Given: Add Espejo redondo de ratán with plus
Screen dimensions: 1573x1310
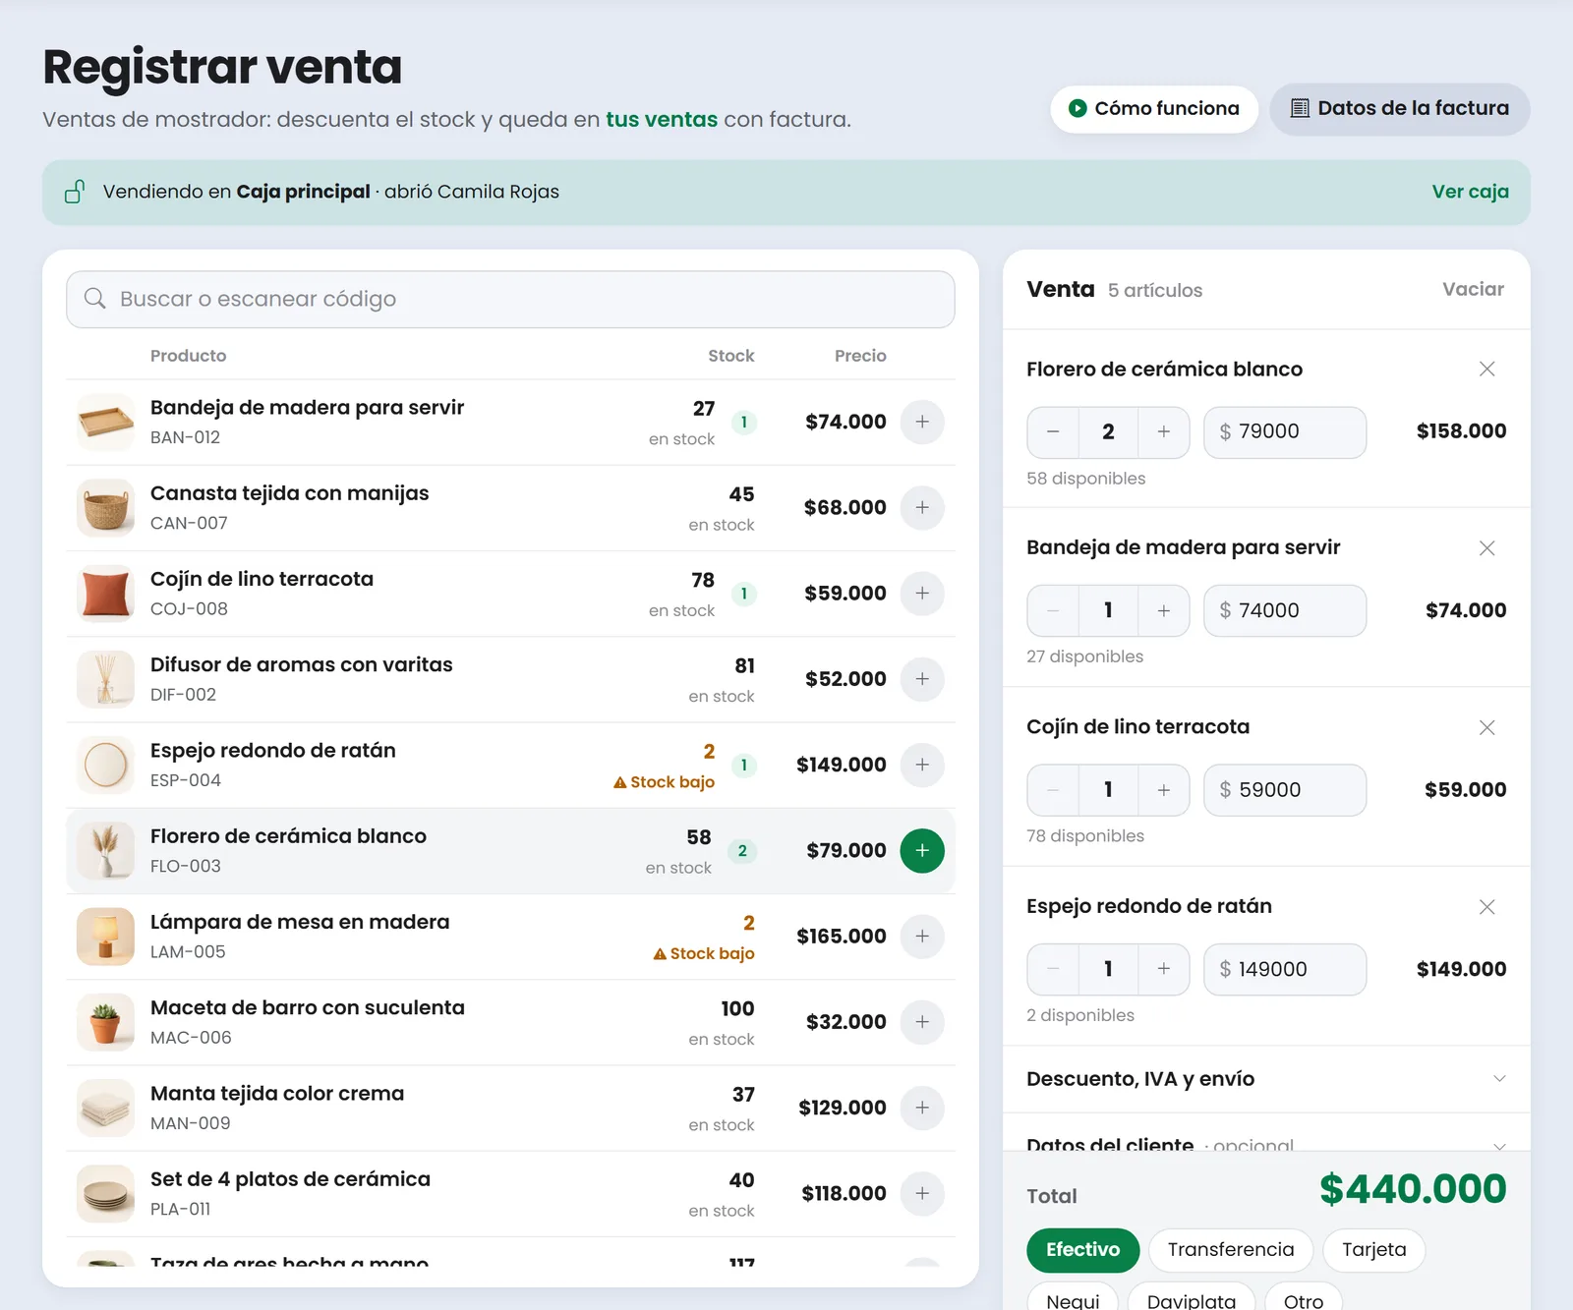Looking at the screenshot, I should [922, 765].
